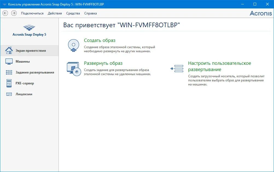This screenshot has width=274, height=172.
Task: Minimize the console window
Action: pos(243,4)
